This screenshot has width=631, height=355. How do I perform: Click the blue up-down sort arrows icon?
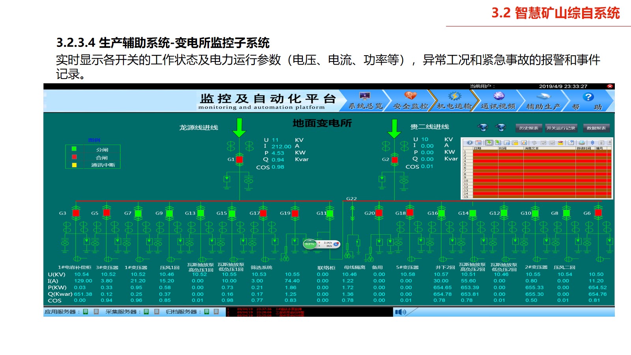click(592, 143)
